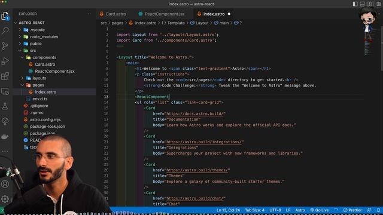Expand the node_modules folder
This screenshot has height=215, width=383.
pos(44,36)
